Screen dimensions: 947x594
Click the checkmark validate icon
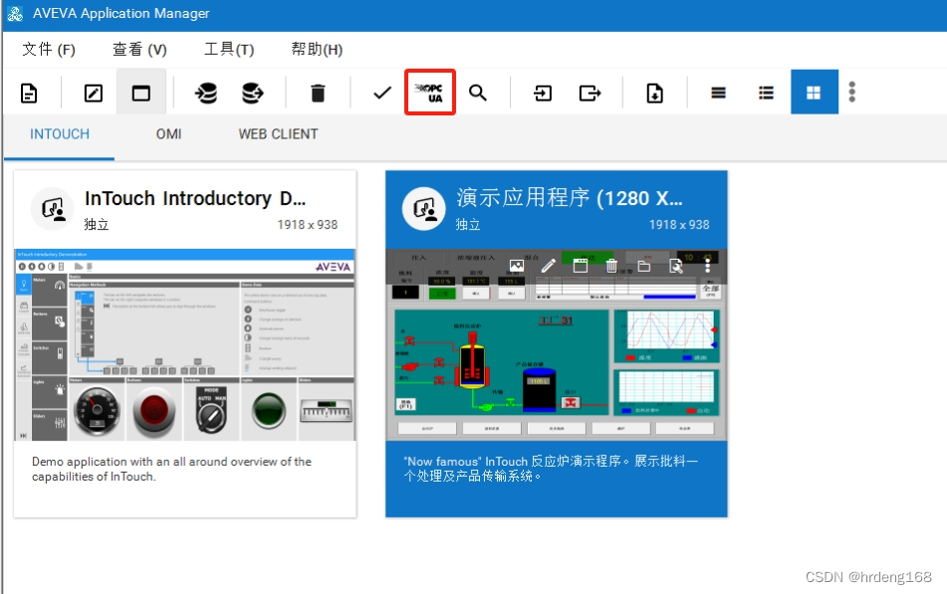[x=382, y=93]
